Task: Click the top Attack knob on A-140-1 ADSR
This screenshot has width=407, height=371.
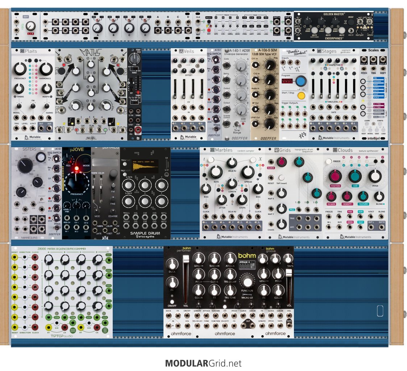Action: coord(241,65)
